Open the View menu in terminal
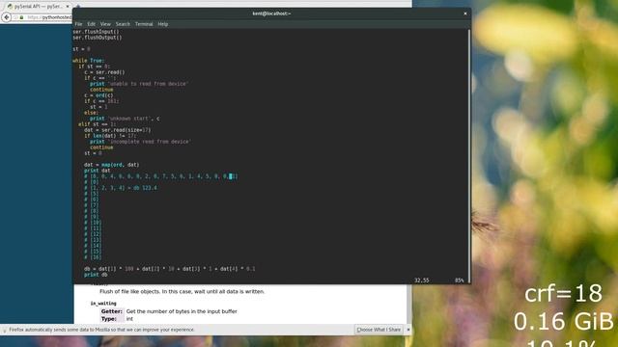 pyautogui.click(x=105, y=24)
